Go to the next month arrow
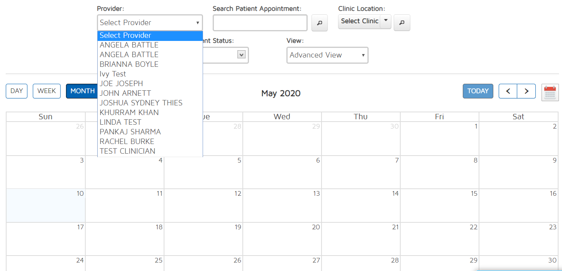 click(x=526, y=91)
